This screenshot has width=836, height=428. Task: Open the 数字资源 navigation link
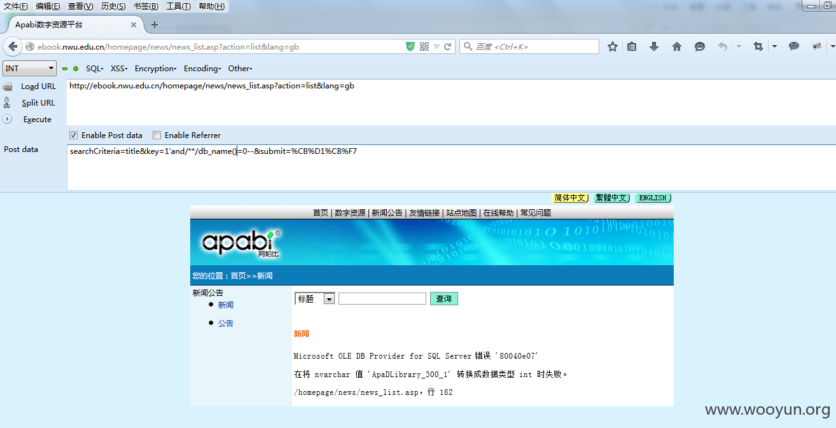click(x=350, y=213)
